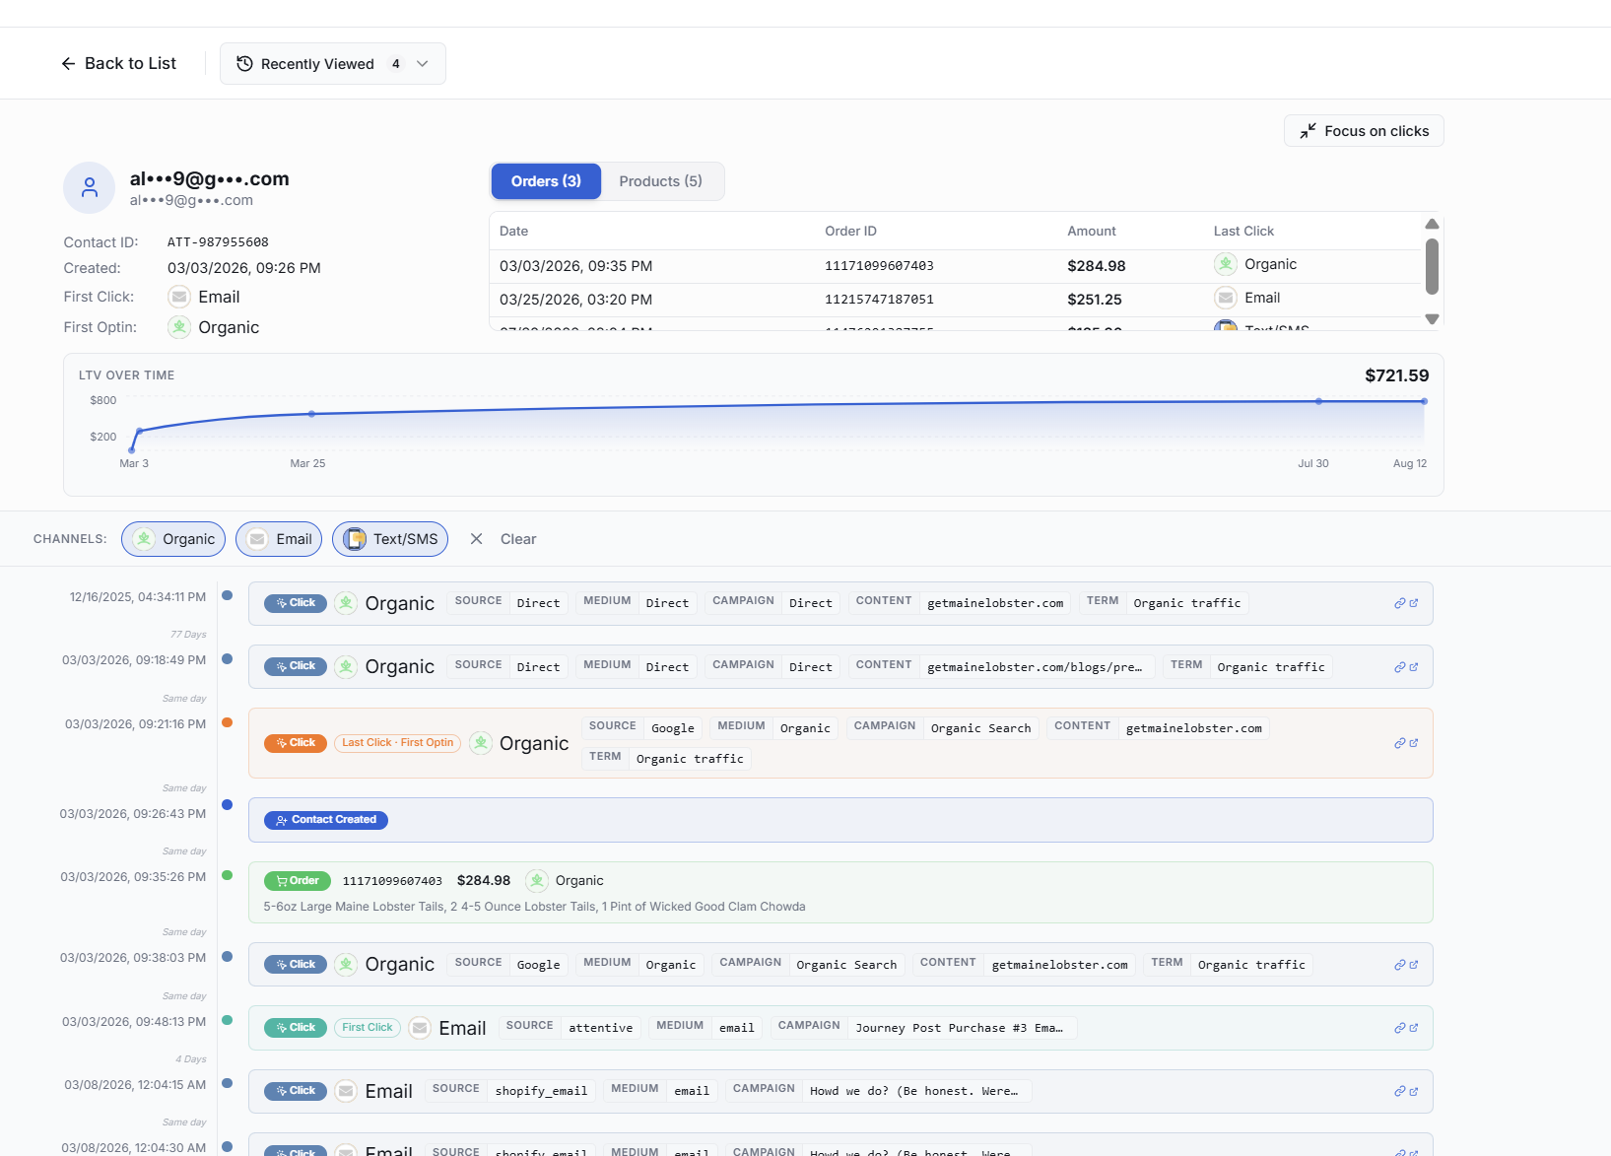This screenshot has height=1156, width=1611.
Task: Click the Last Click column header
Action: click(1243, 231)
